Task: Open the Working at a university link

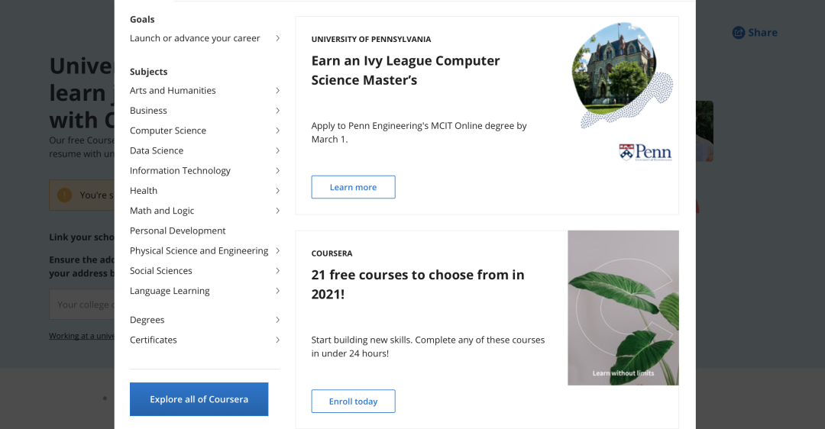Action: tap(82, 335)
